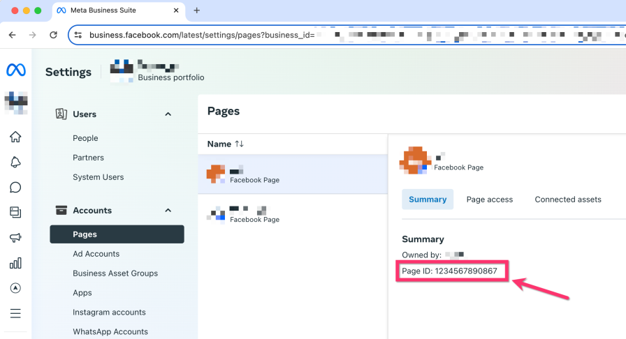Image resolution: width=626 pixels, height=339 pixels.
Task: Select the Summary tab
Action: [427, 199]
